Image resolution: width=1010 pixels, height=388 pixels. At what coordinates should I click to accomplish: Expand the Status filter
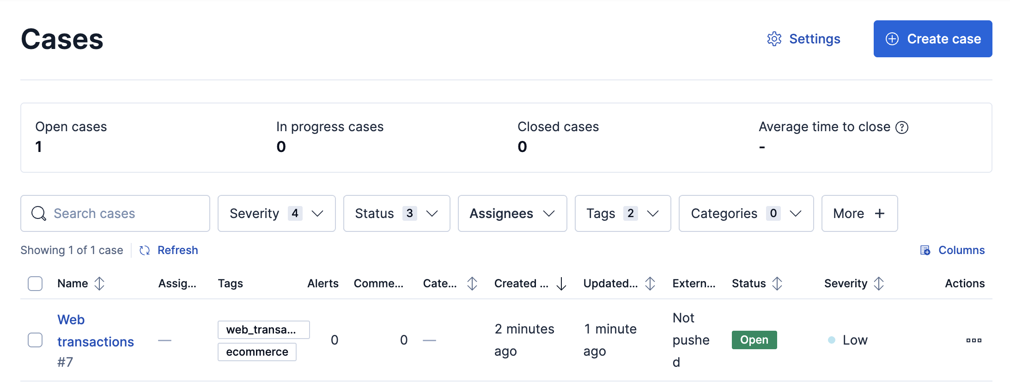tap(396, 213)
